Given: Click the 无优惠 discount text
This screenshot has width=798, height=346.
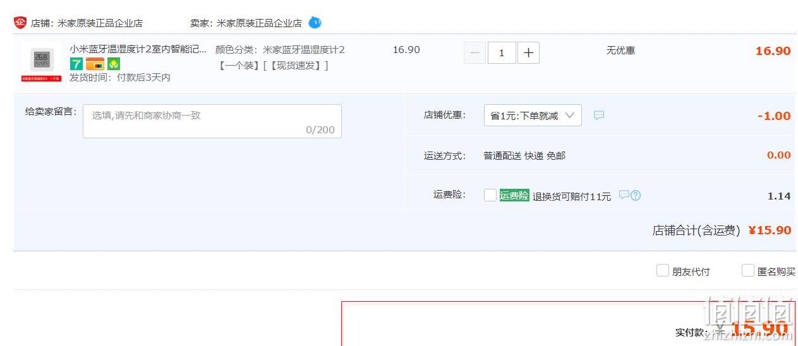Looking at the screenshot, I should 620,50.
